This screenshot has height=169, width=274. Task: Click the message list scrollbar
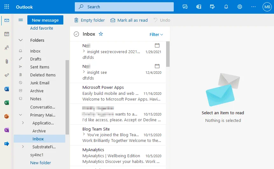point(168,54)
